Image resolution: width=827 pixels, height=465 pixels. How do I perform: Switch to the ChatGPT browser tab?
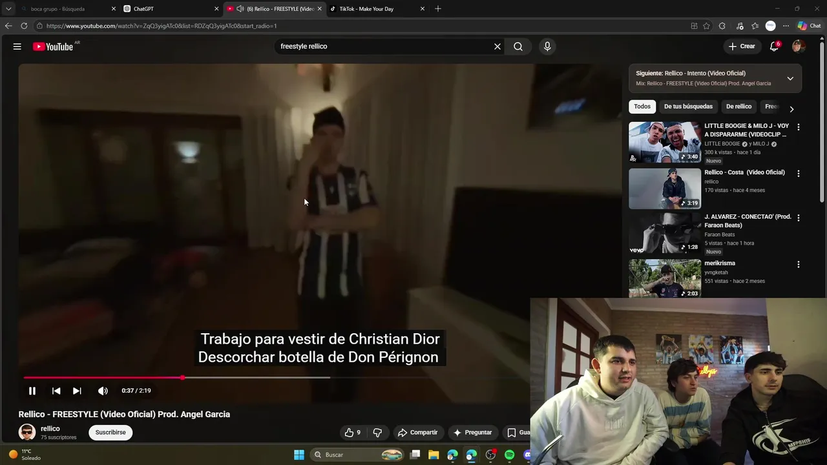pos(171,9)
